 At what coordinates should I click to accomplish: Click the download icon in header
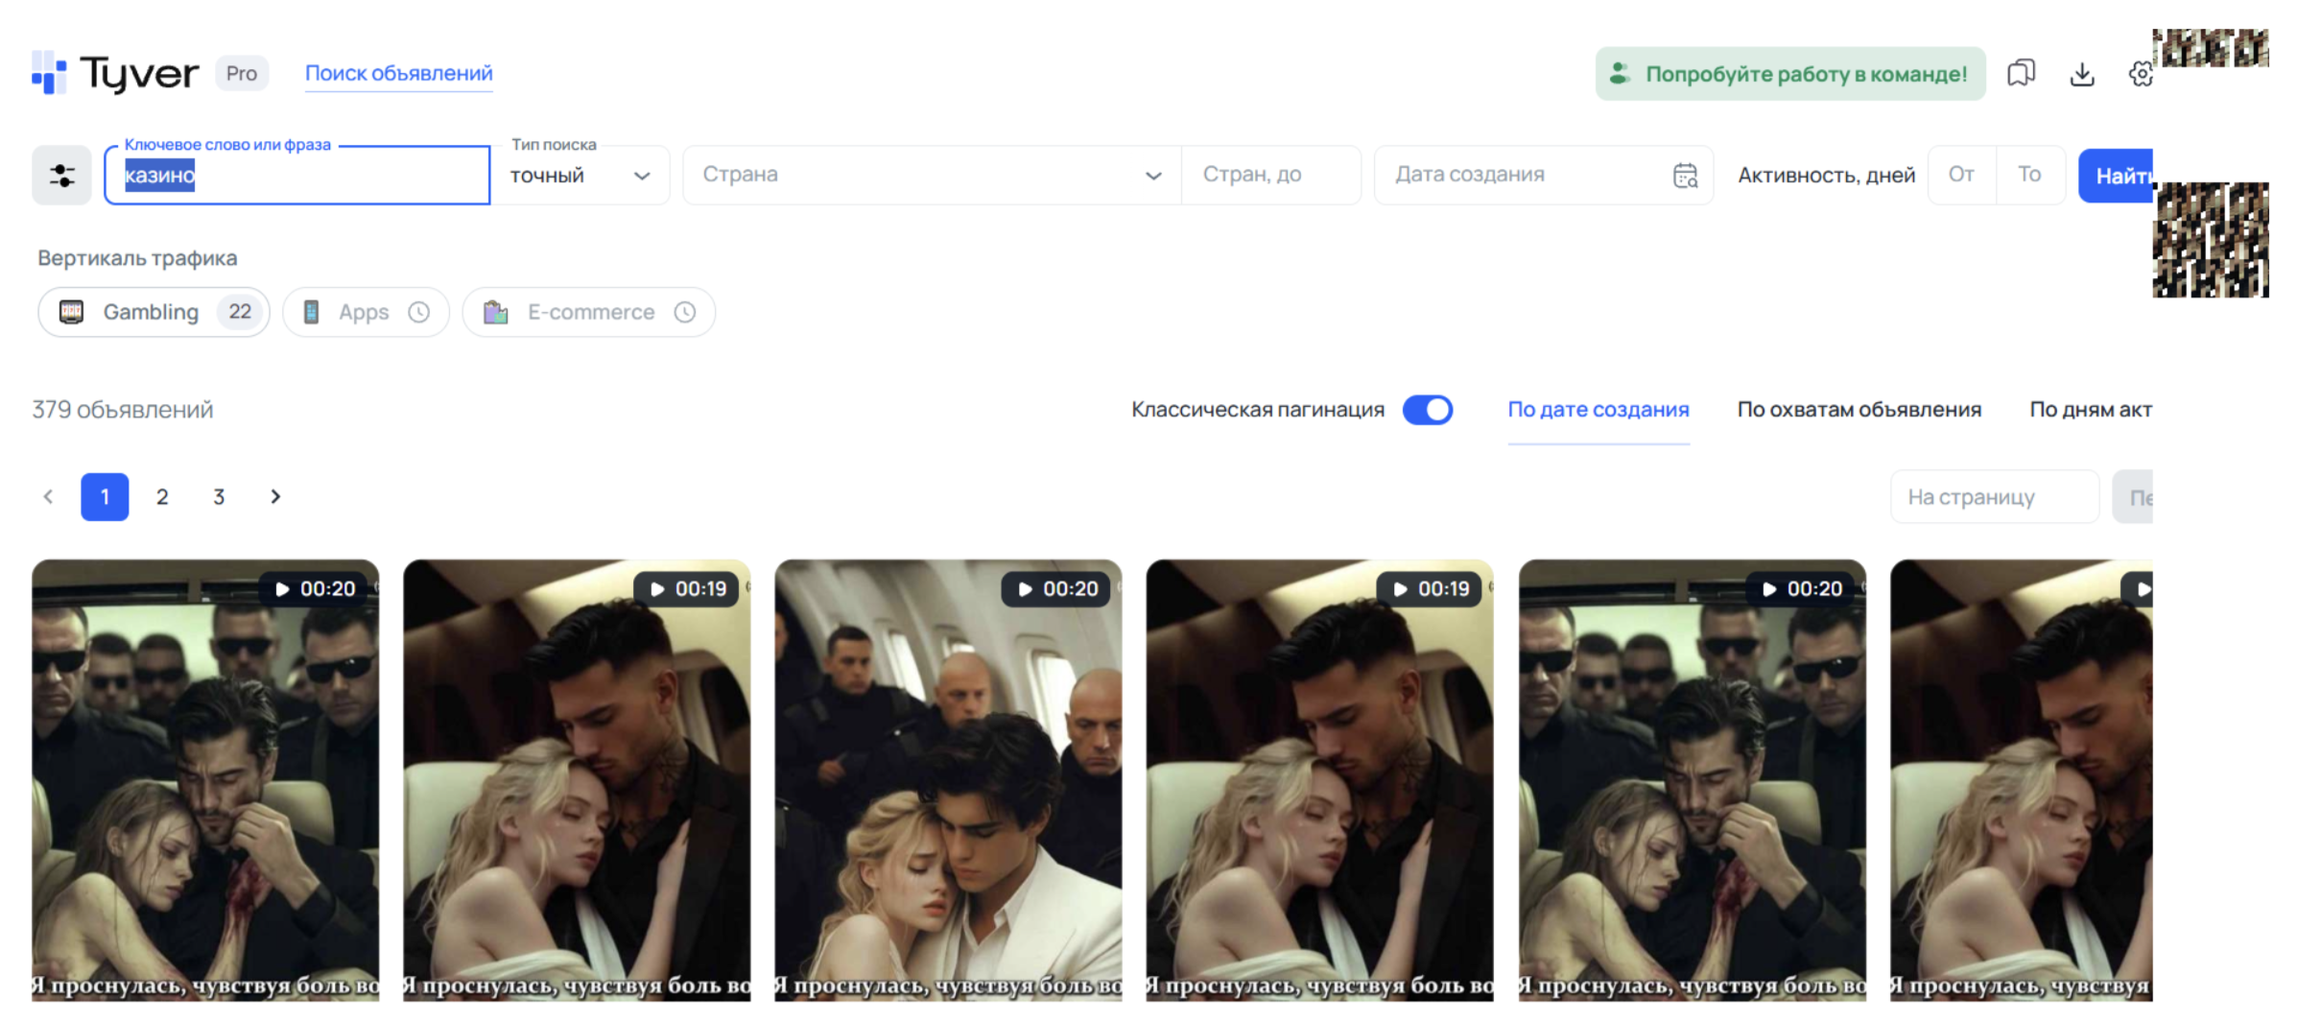coord(2081,74)
